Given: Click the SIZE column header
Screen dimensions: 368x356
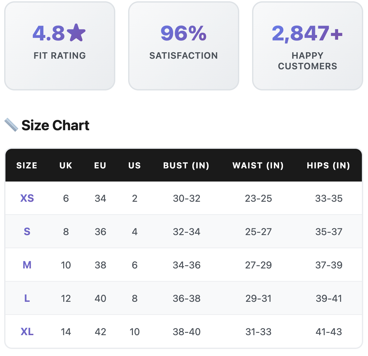Looking at the screenshot, I should [x=27, y=165].
